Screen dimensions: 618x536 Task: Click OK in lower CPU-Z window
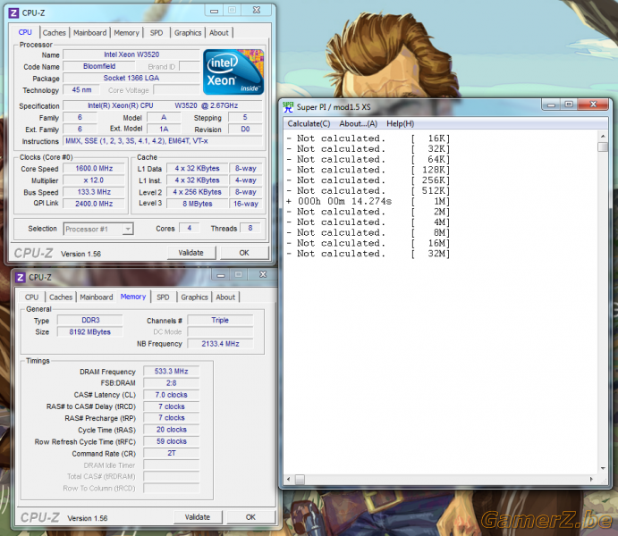(250, 517)
